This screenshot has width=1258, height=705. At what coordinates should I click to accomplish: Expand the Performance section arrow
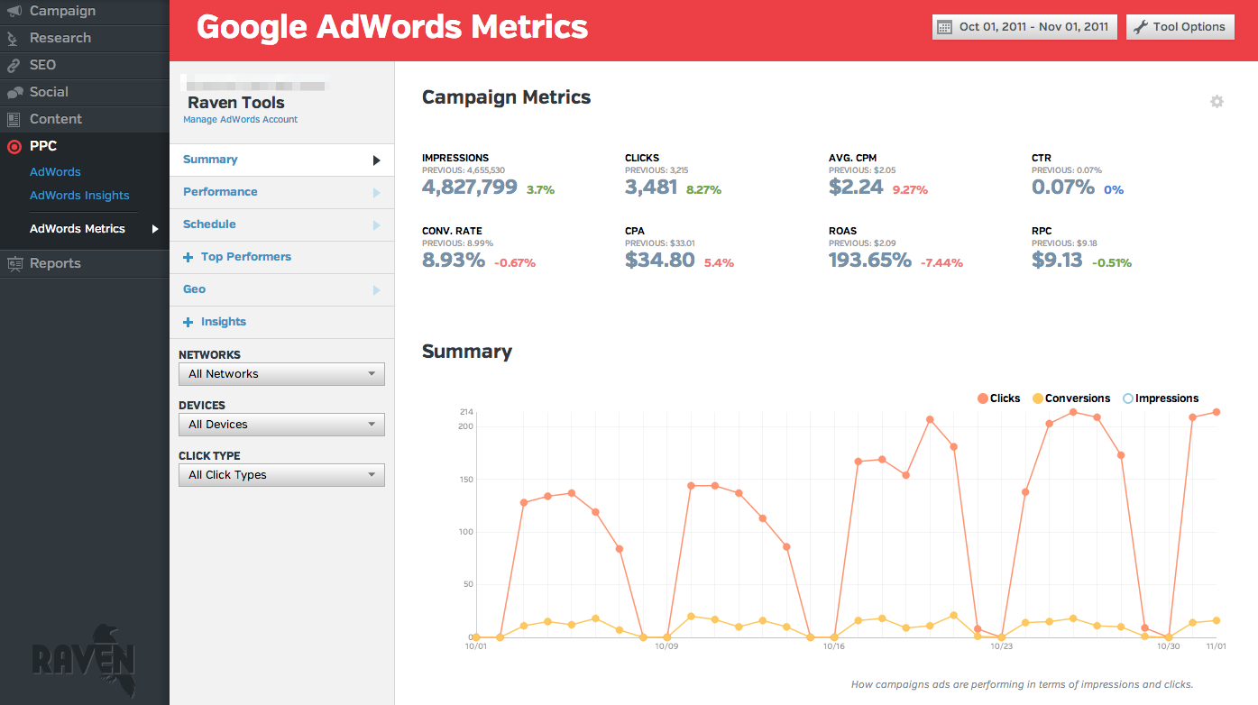(x=376, y=193)
